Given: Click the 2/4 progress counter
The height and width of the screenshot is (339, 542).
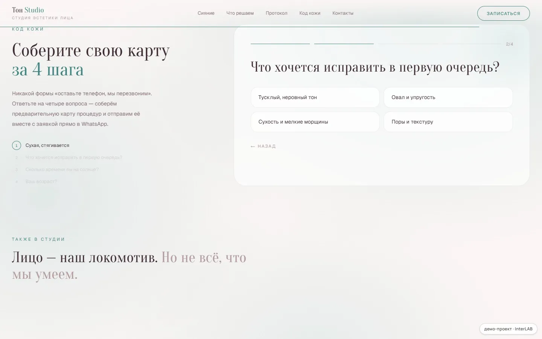Looking at the screenshot, I should click(509, 44).
